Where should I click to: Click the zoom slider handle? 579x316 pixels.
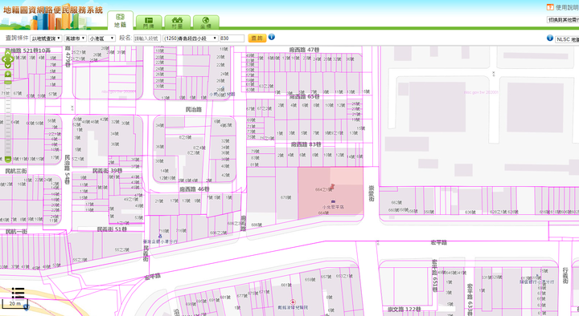(x=8, y=83)
